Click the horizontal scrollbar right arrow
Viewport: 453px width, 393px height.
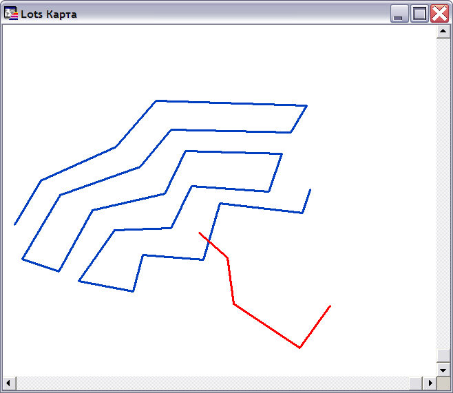point(430,383)
